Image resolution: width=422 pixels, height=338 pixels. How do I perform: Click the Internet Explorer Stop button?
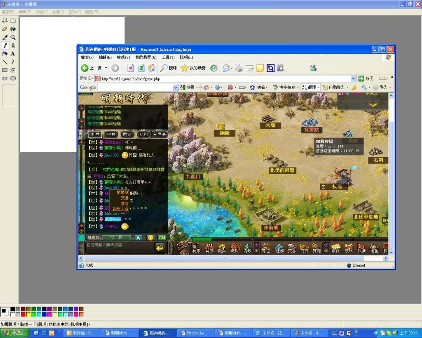coord(131,68)
